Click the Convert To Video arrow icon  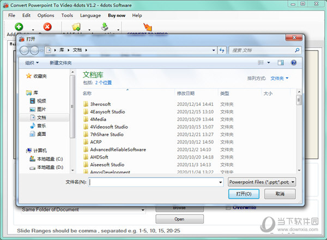148,27
